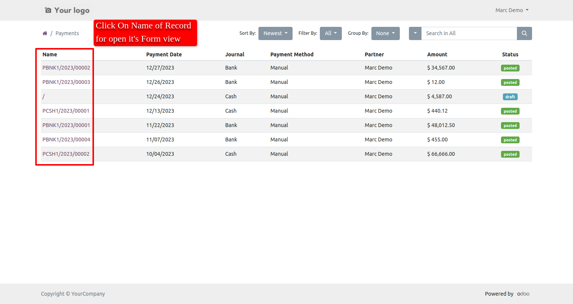Viewport: 573px width, 304px height.
Task: Click the Status column header
Action: (x=510, y=54)
